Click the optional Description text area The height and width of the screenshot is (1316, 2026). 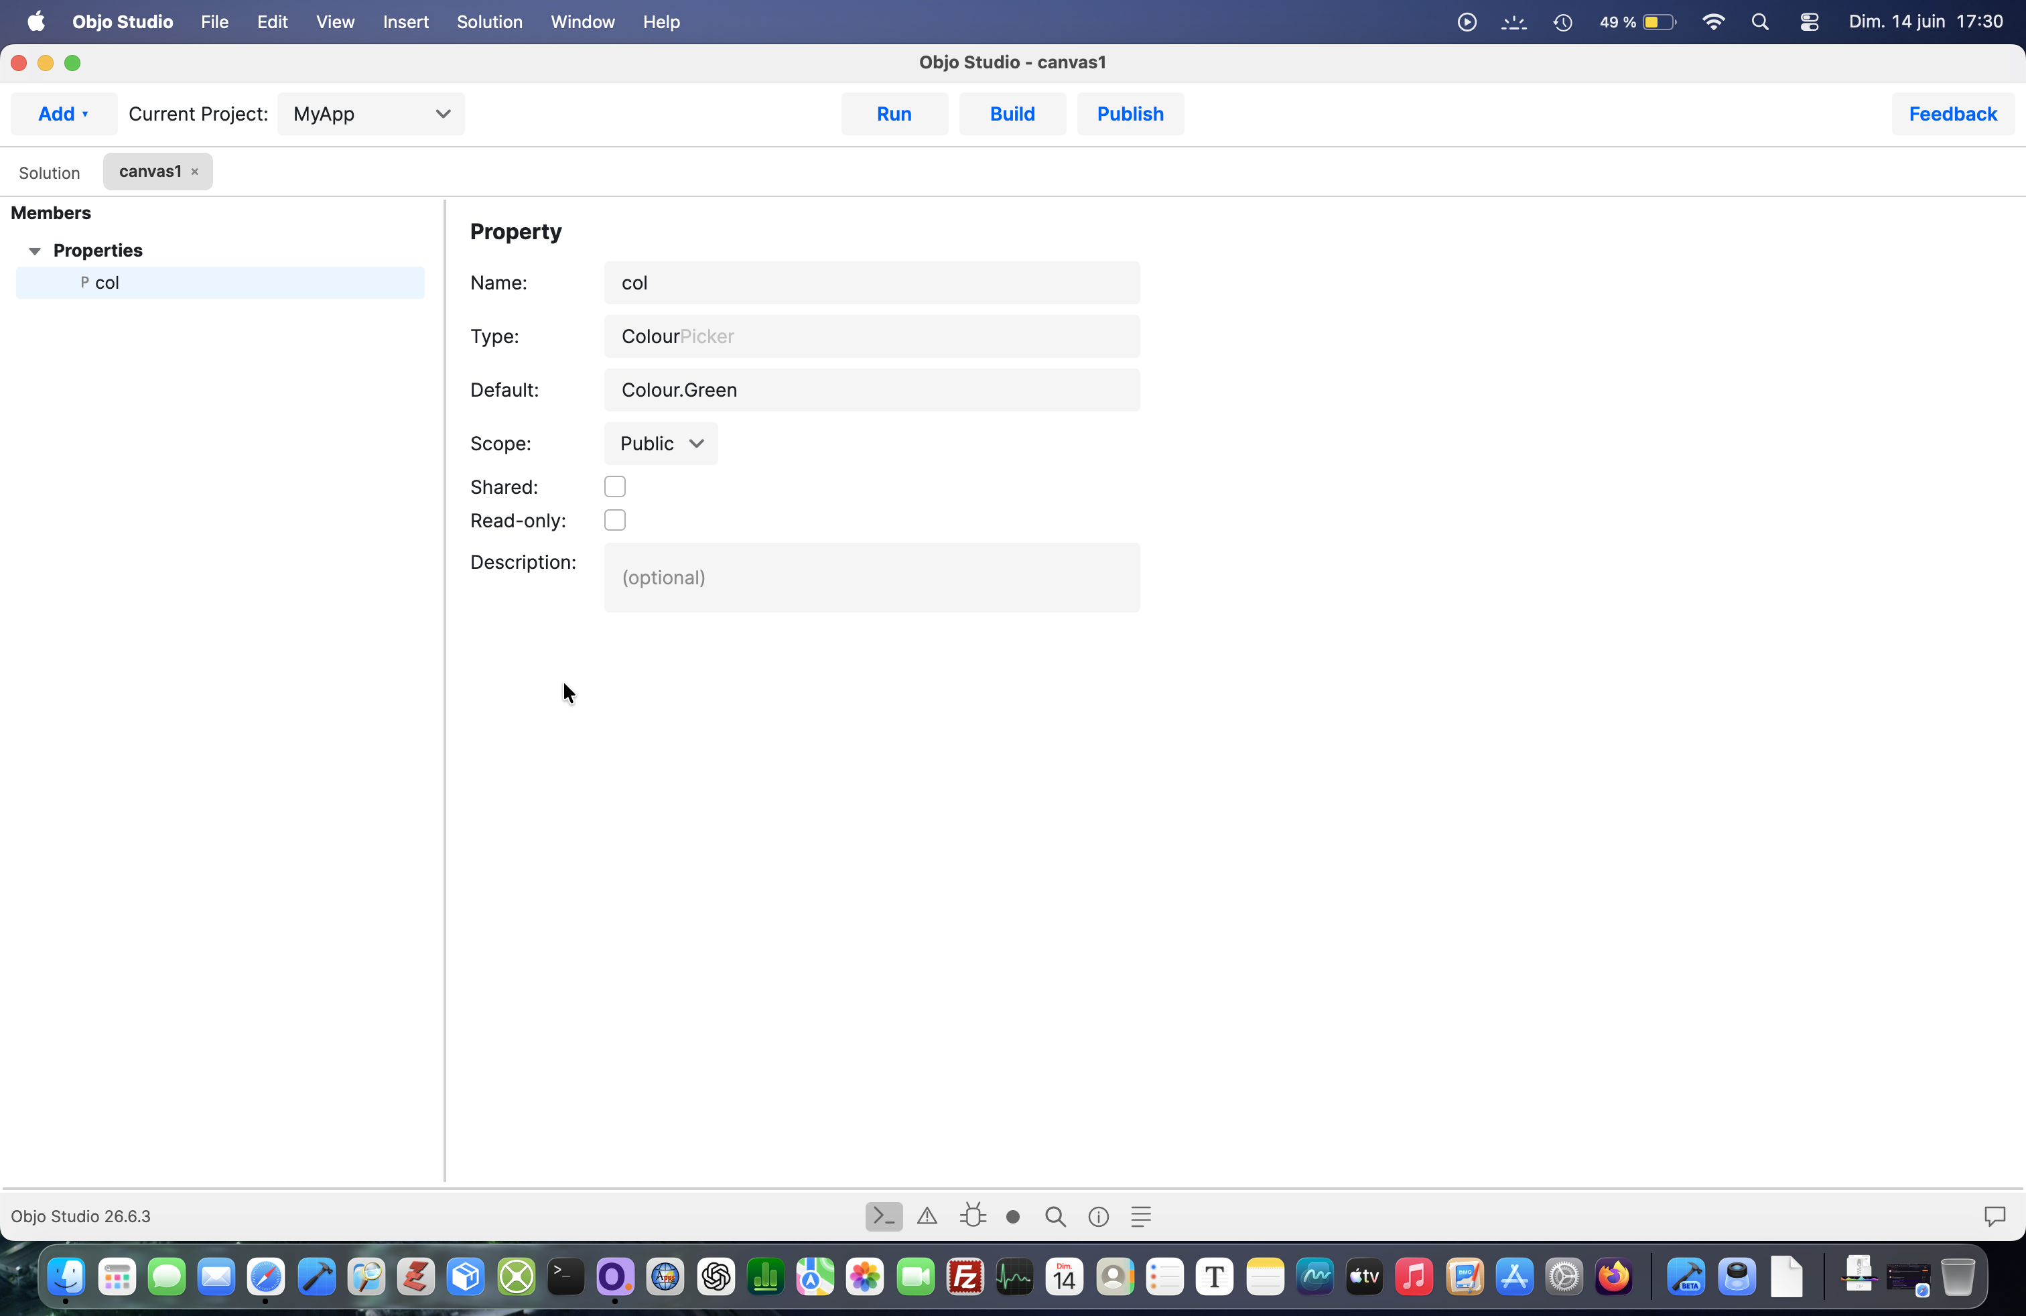pos(872,578)
